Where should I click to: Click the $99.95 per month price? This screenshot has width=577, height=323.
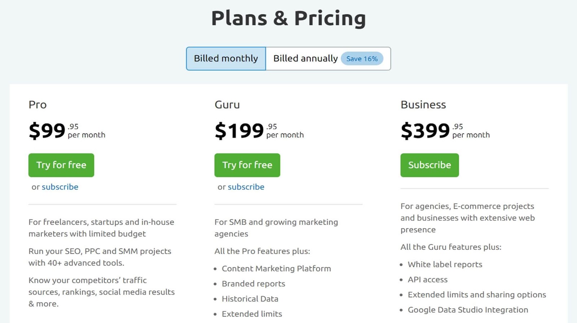[x=67, y=131]
